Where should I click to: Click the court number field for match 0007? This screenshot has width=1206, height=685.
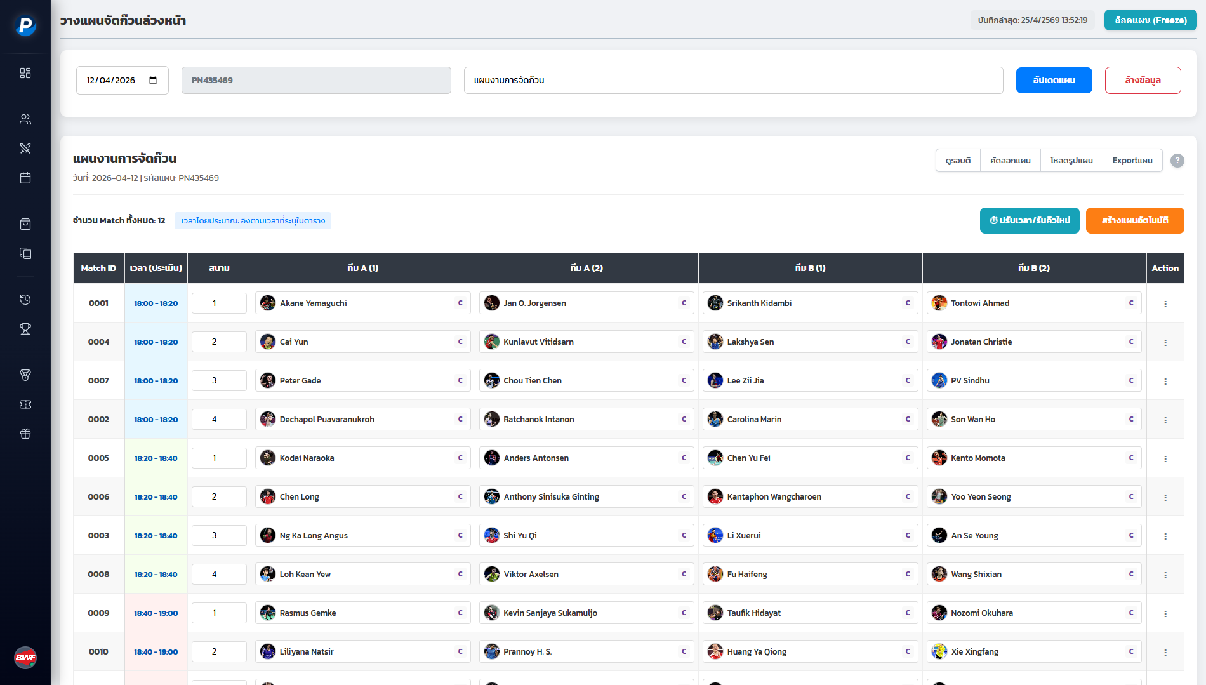point(219,381)
